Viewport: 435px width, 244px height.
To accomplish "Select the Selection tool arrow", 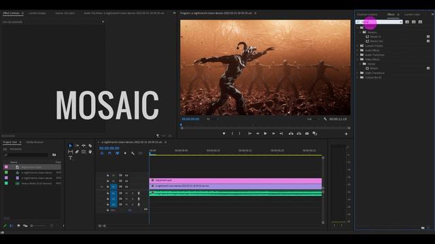I will click(x=70, y=146).
